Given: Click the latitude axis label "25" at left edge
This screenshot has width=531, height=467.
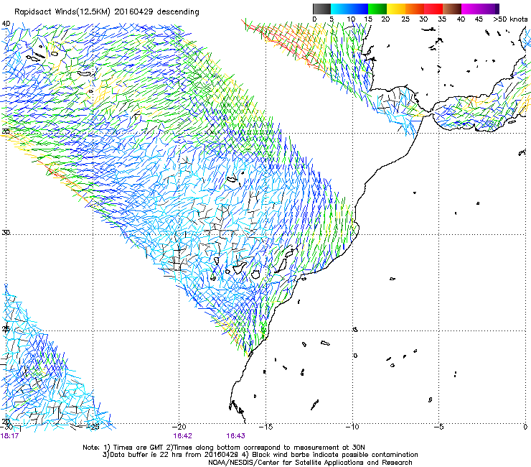Looking at the screenshot, I should [6, 329].
